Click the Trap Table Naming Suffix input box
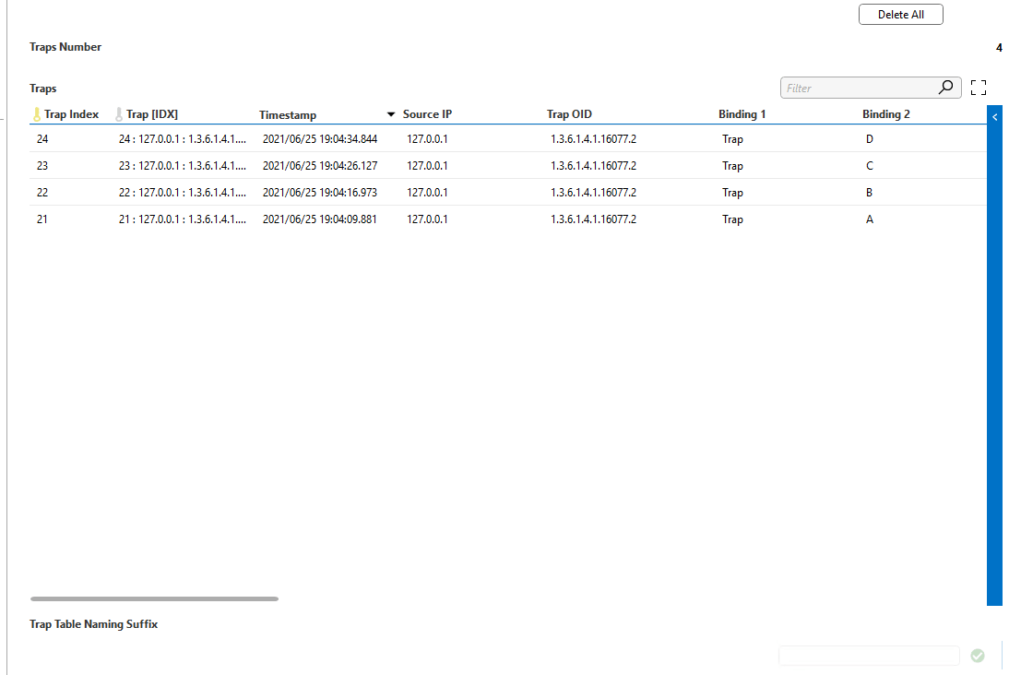 click(x=869, y=656)
